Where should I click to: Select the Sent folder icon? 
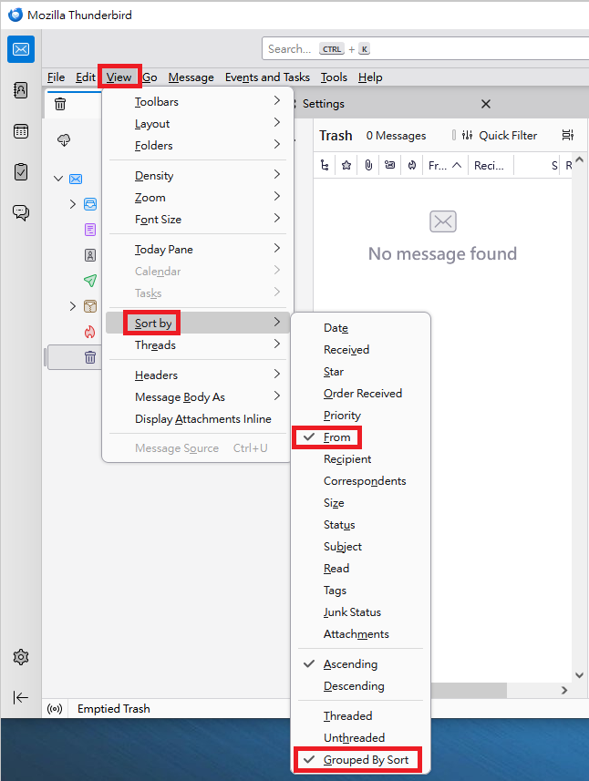pyautogui.click(x=90, y=281)
